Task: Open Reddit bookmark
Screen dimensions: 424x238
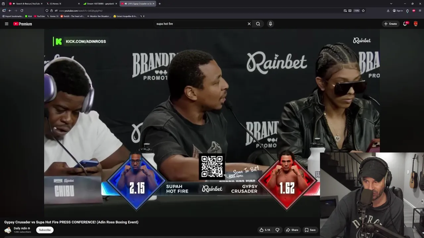Action: (x=73, y=16)
